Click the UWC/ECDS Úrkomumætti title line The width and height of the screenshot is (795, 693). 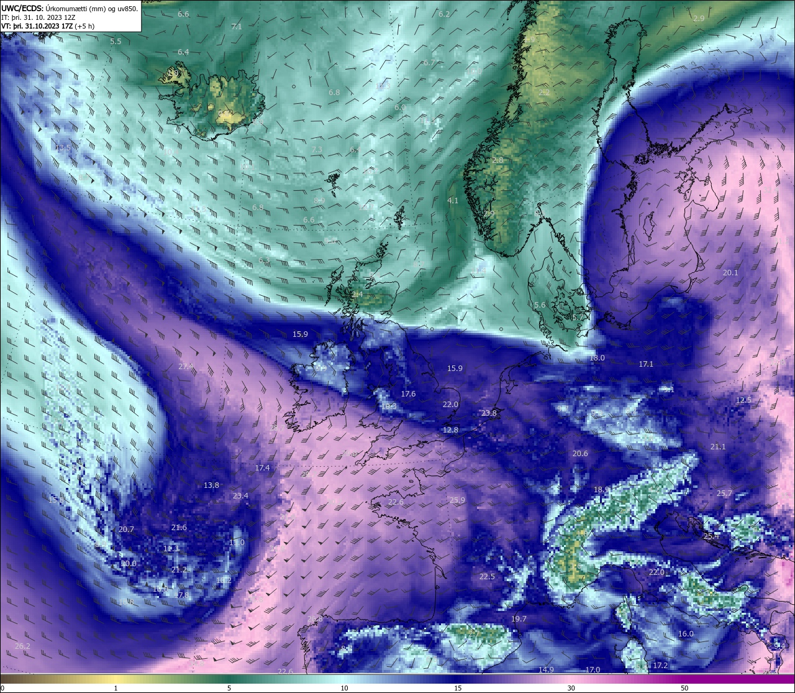(x=70, y=9)
